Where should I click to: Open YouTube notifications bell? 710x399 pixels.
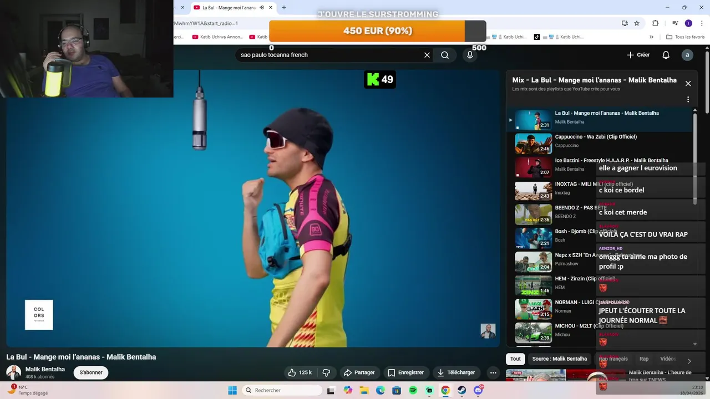(666, 55)
